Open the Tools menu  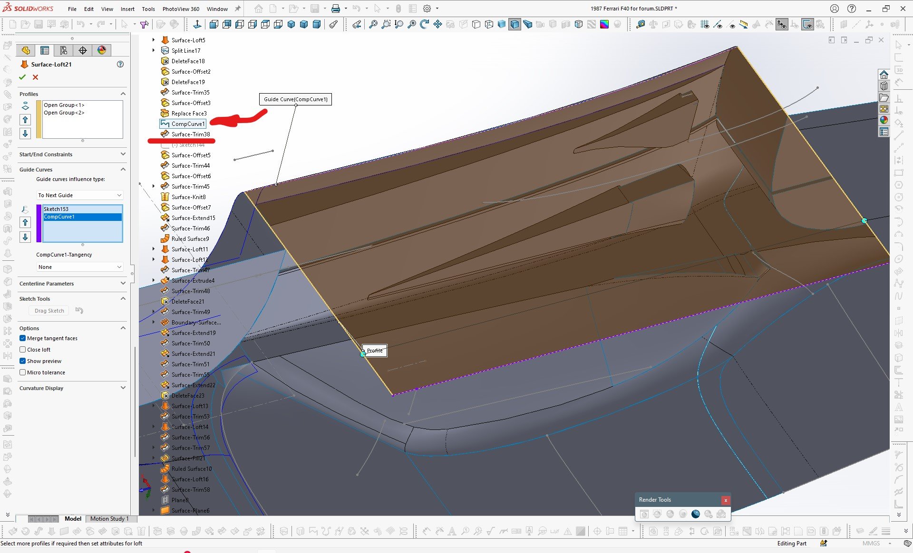148,9
